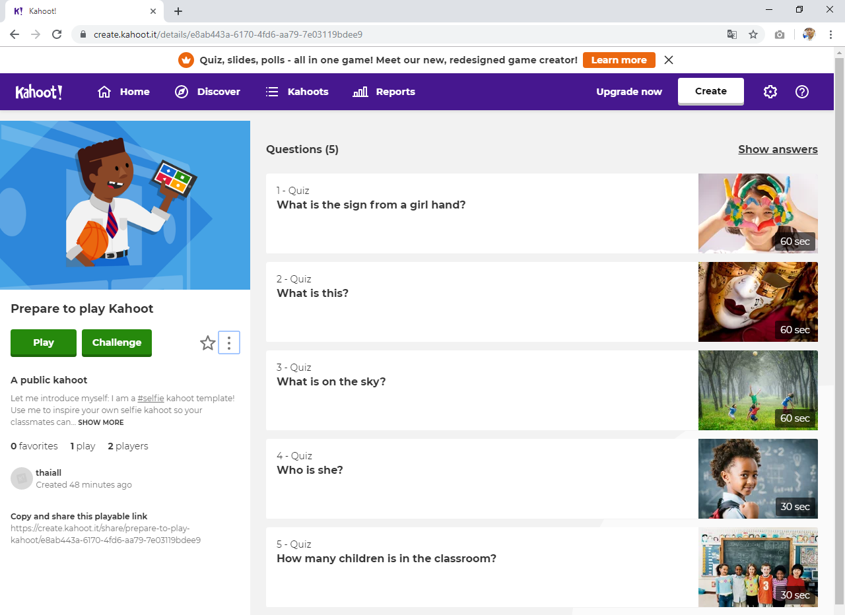845x615 pixels.
Task: Click the help question mark icon
Action: [x=801, y=92]
